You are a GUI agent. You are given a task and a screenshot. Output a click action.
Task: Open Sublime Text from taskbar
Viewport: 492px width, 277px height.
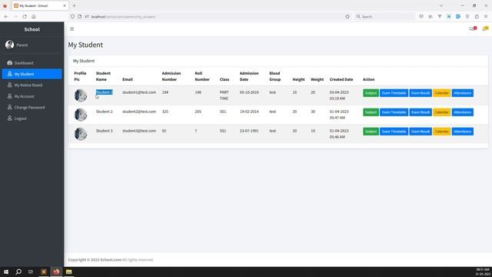click(44, 272)
